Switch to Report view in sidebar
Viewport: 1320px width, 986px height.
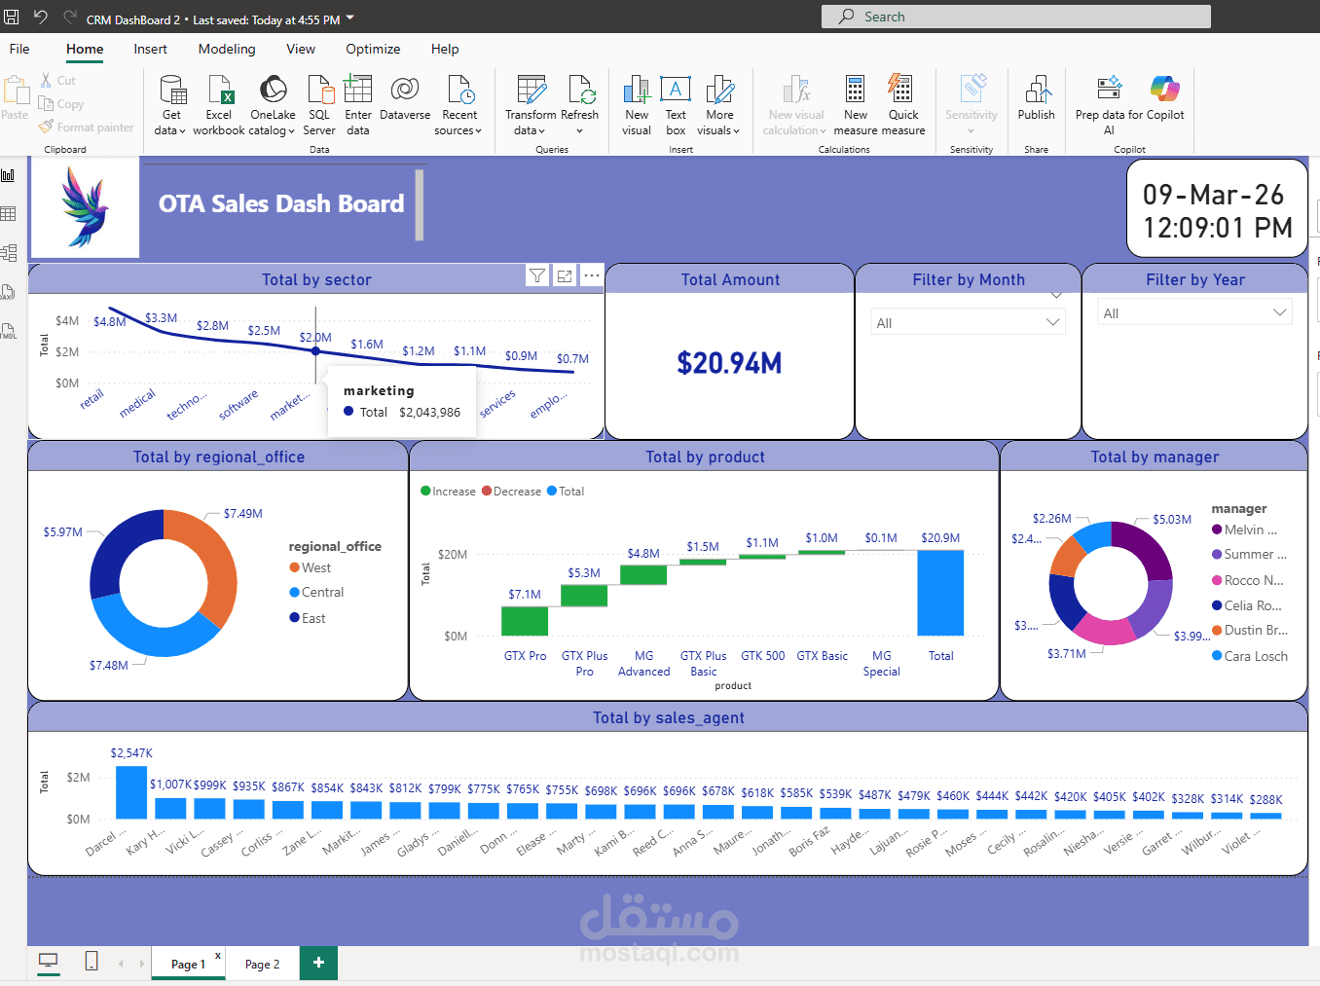tap(9, 175)
